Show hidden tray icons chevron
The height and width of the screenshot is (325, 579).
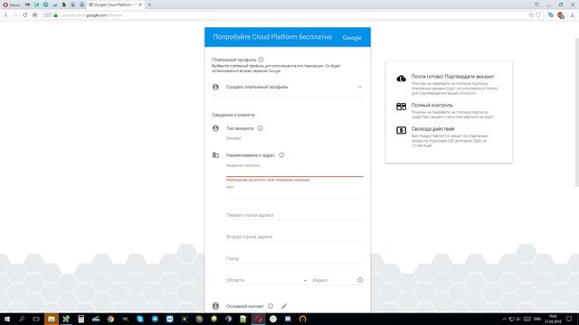504,319
